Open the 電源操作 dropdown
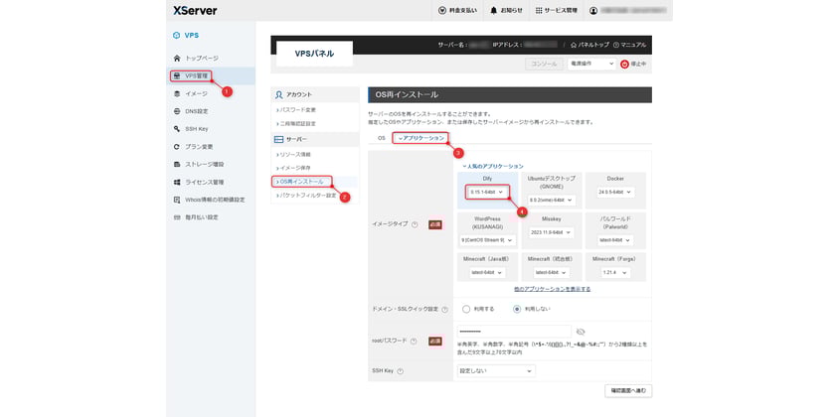The image size is (839, 417). pyautogui.click(x=591, y=64)
